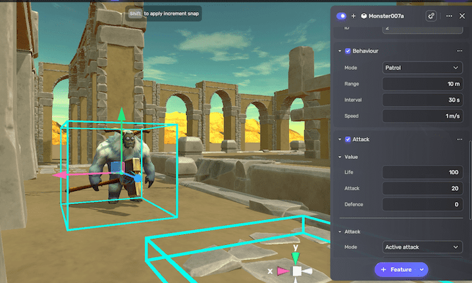Close the Monster007a properties panel
This screenshot has width=472, height=283.
click(461, 15)
